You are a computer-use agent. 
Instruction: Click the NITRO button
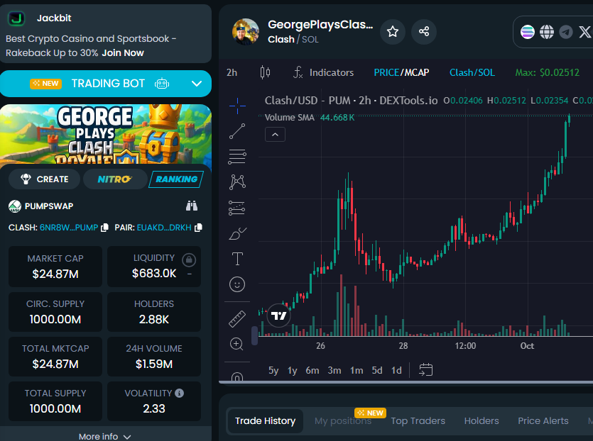click(115, 179)
